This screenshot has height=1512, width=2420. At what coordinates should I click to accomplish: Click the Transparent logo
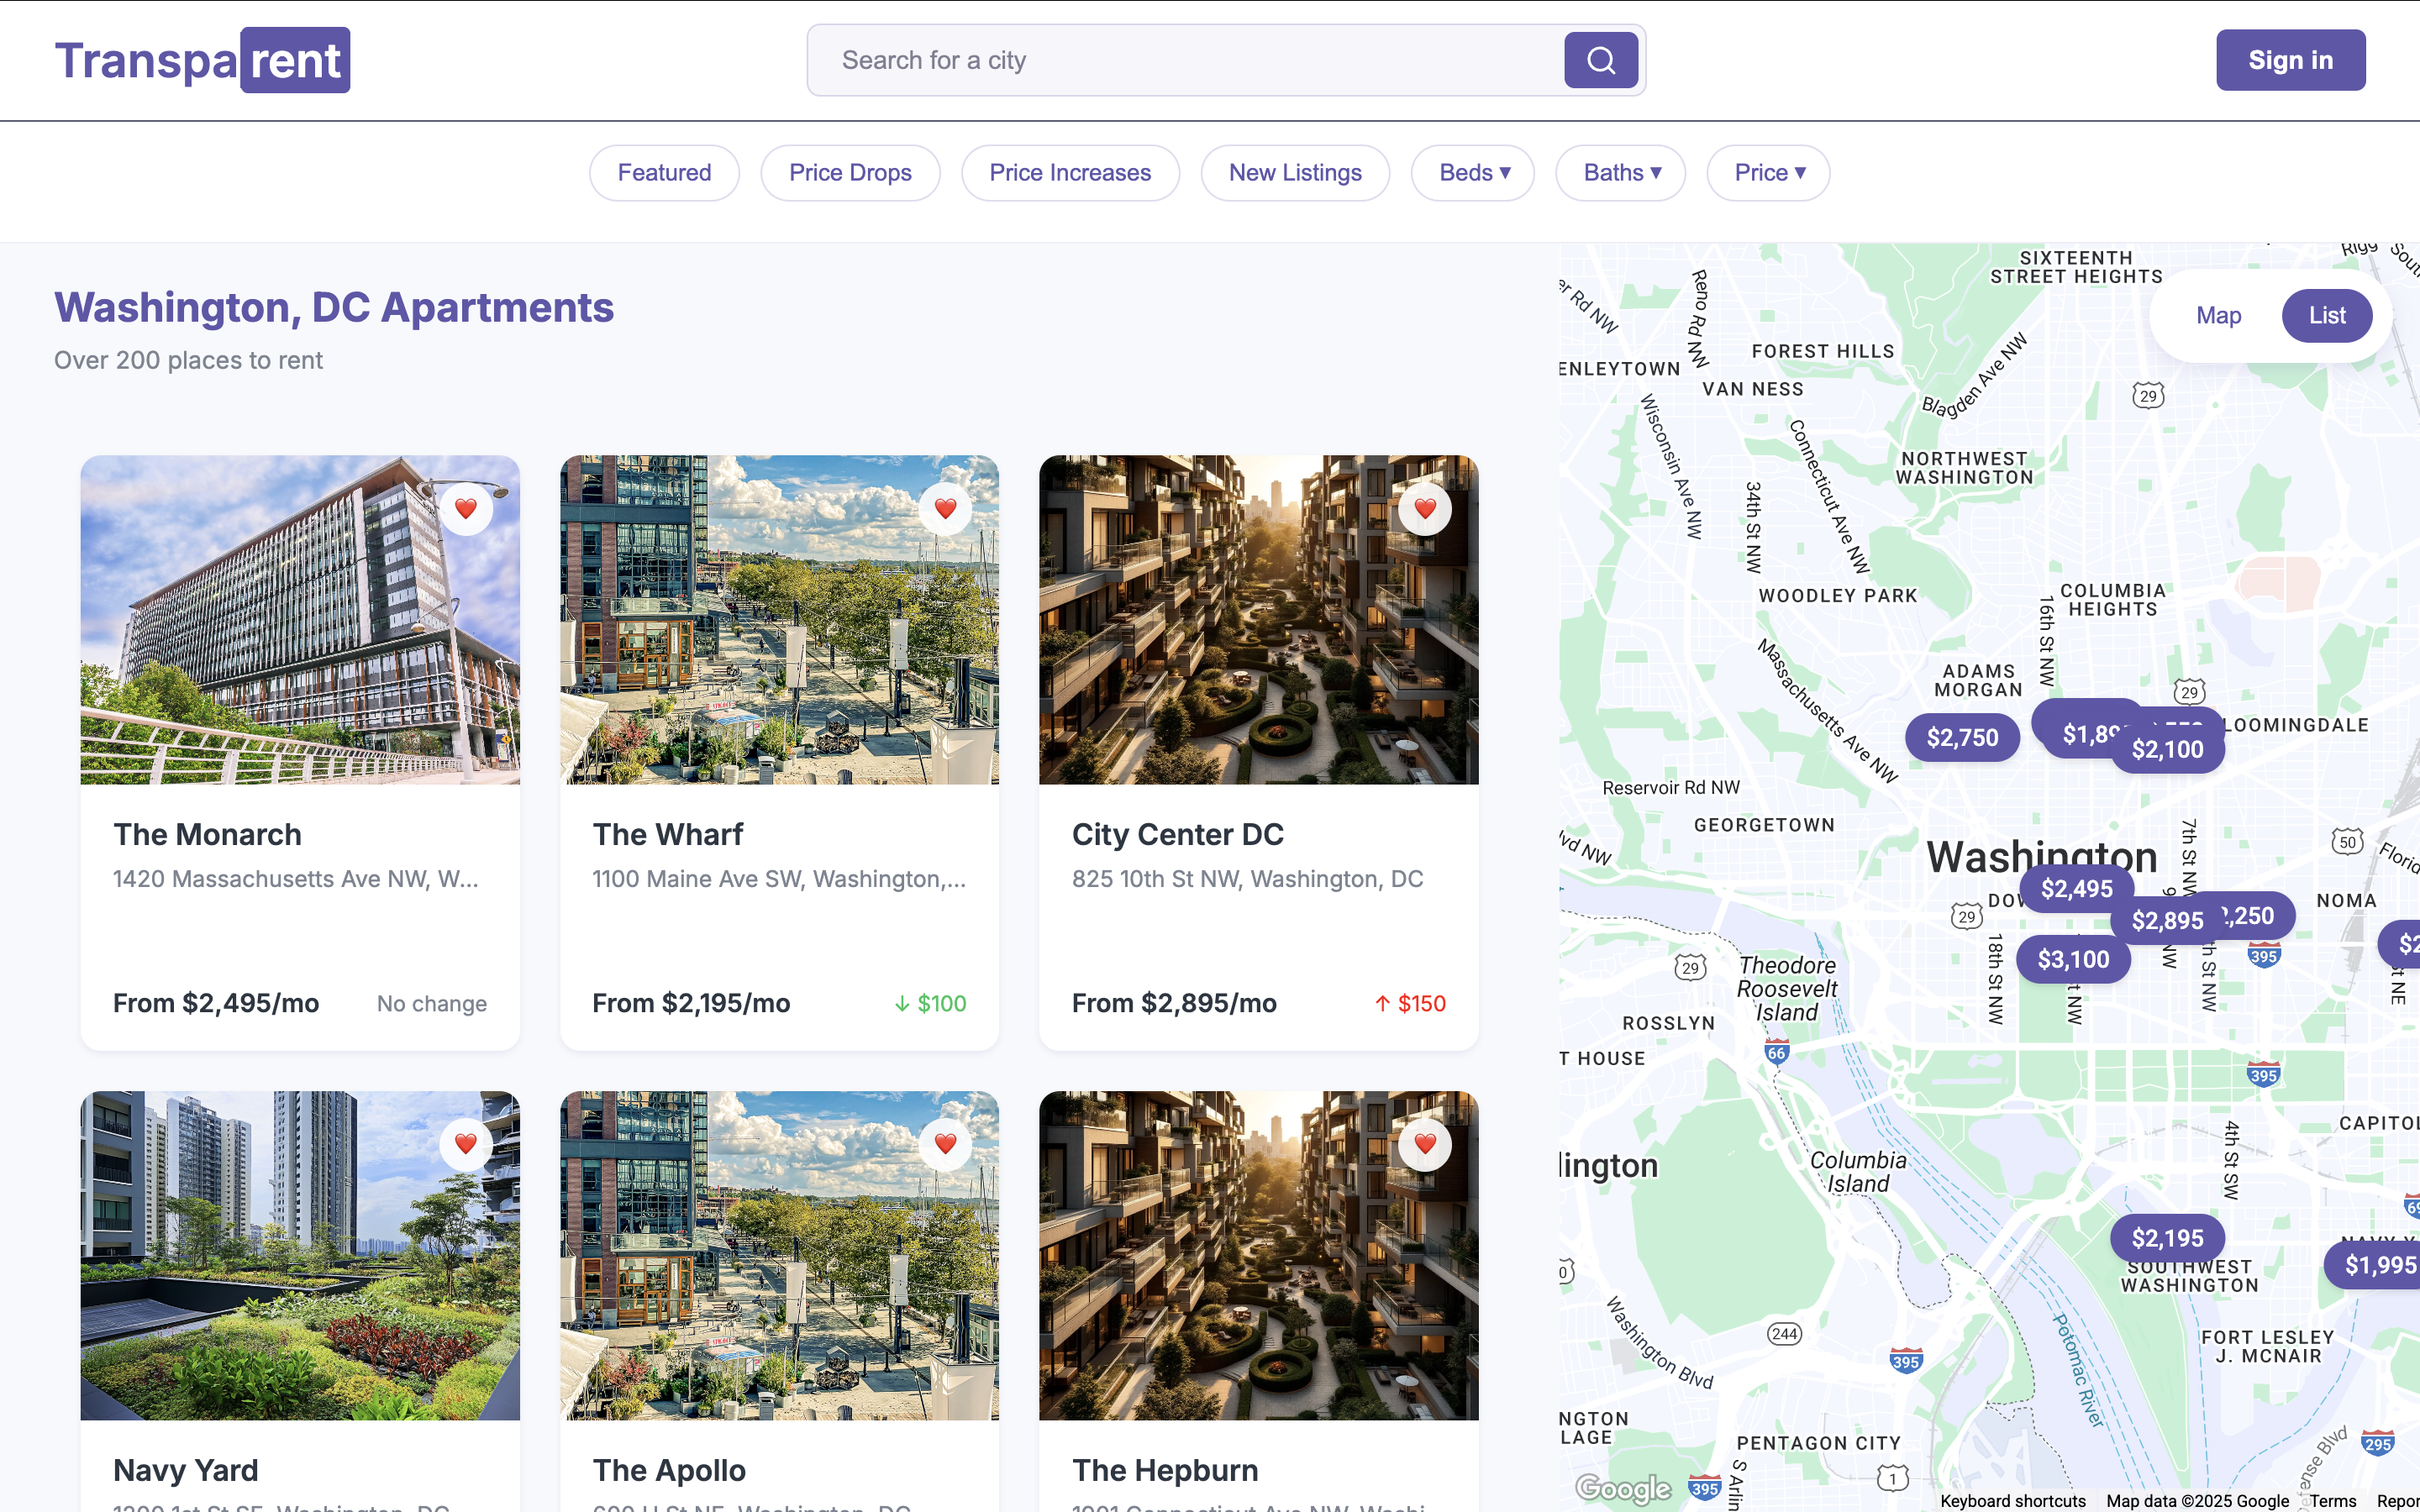point(202,60)
